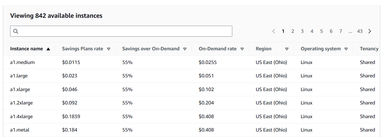Click the $0.023 Savings Plans rate
The height and width of the screenshot is (137, 385).
pos(70,76)
